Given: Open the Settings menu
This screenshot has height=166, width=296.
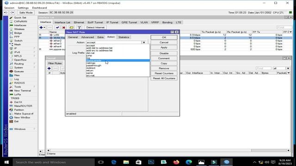Looking at the screenshot, I should 23,8.
